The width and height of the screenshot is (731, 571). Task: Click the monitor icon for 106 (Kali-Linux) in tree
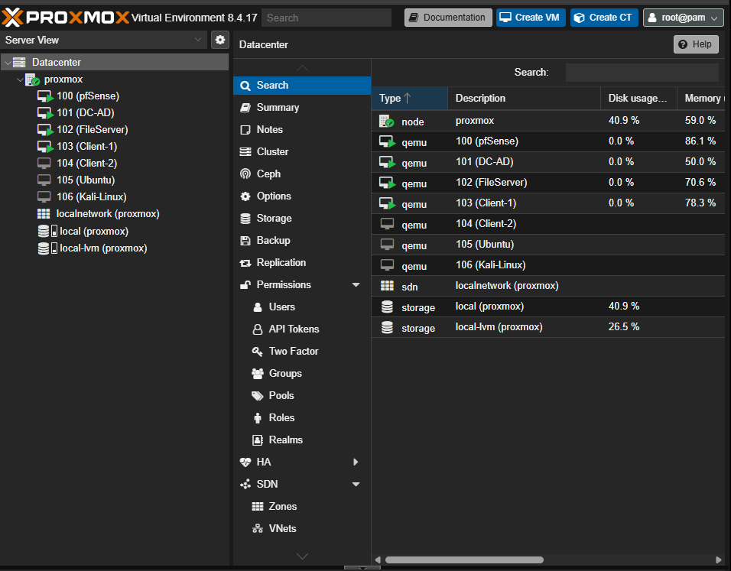pos(44,196)
